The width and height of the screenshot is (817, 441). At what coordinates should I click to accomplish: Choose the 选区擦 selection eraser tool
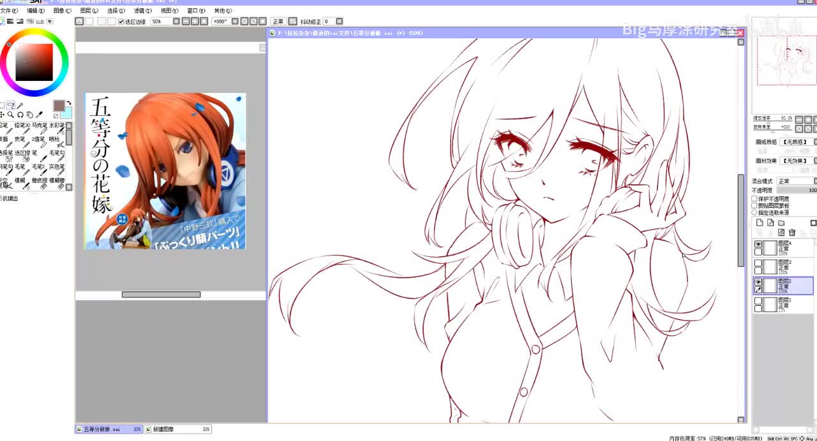pyautogui.click(x=22, y=157)
